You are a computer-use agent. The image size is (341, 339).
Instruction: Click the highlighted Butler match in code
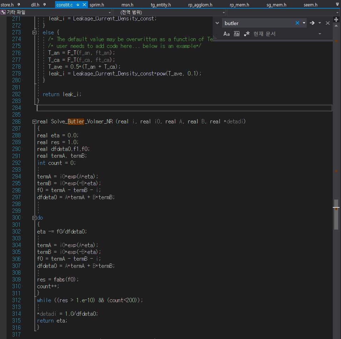(x=76, y=122)
